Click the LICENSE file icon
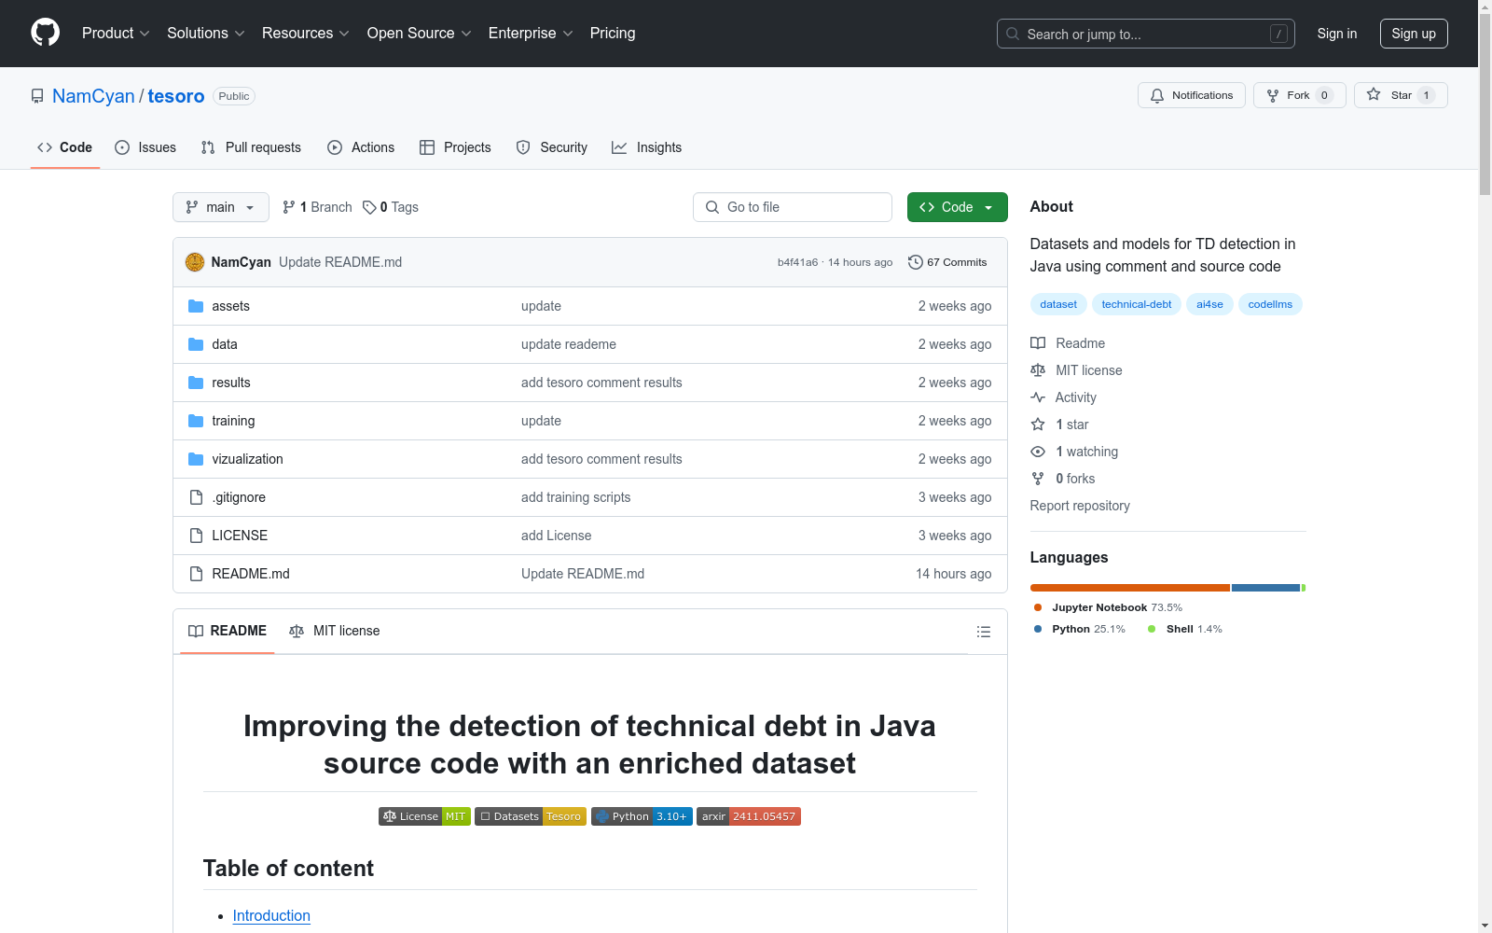The width and height of the screenshot is (1492, 933). click(x=196, y=536)
